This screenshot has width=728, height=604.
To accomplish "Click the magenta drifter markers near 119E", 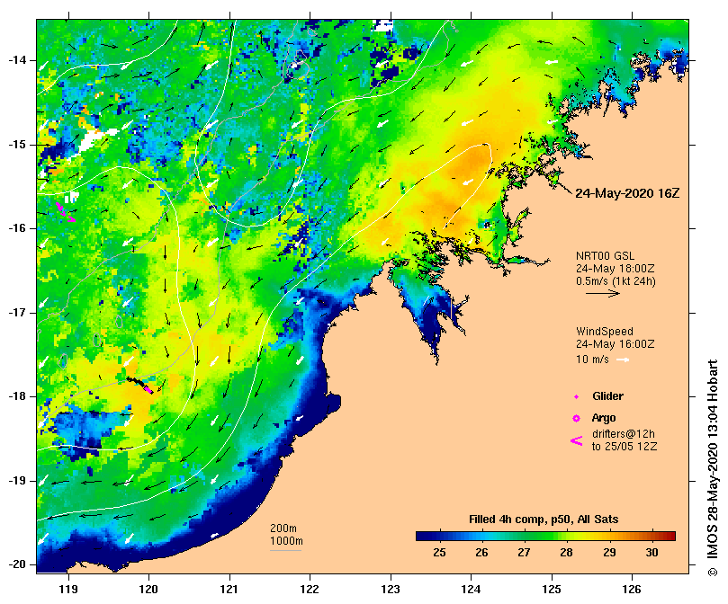I will [x=65, y=212].
